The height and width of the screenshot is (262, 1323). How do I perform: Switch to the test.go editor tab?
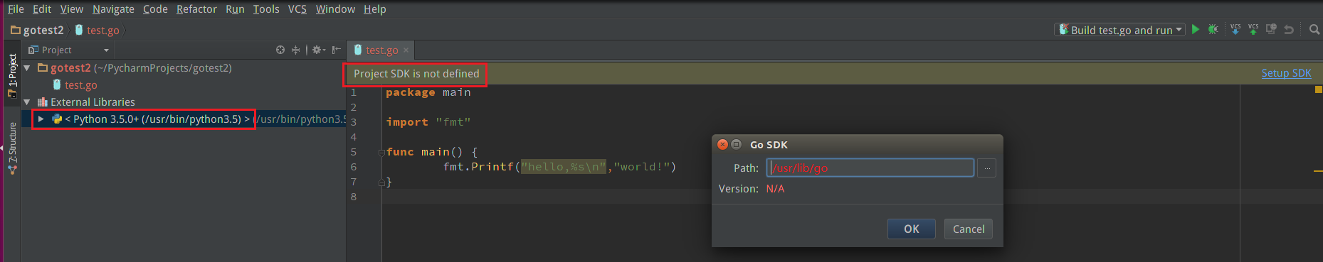pyautogui.click(x=381, y=50)
